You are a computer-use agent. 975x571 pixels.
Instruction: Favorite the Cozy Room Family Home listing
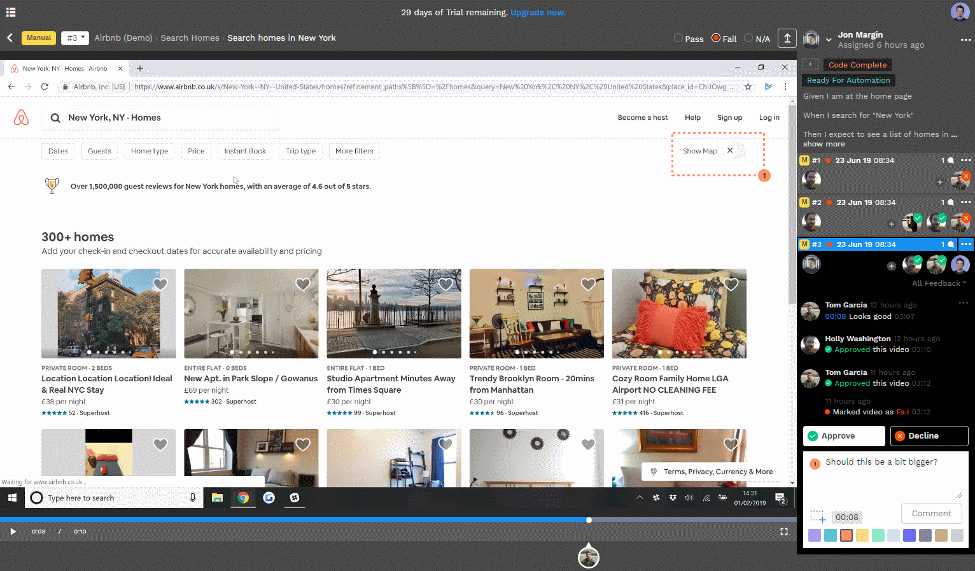coord(731,284)
